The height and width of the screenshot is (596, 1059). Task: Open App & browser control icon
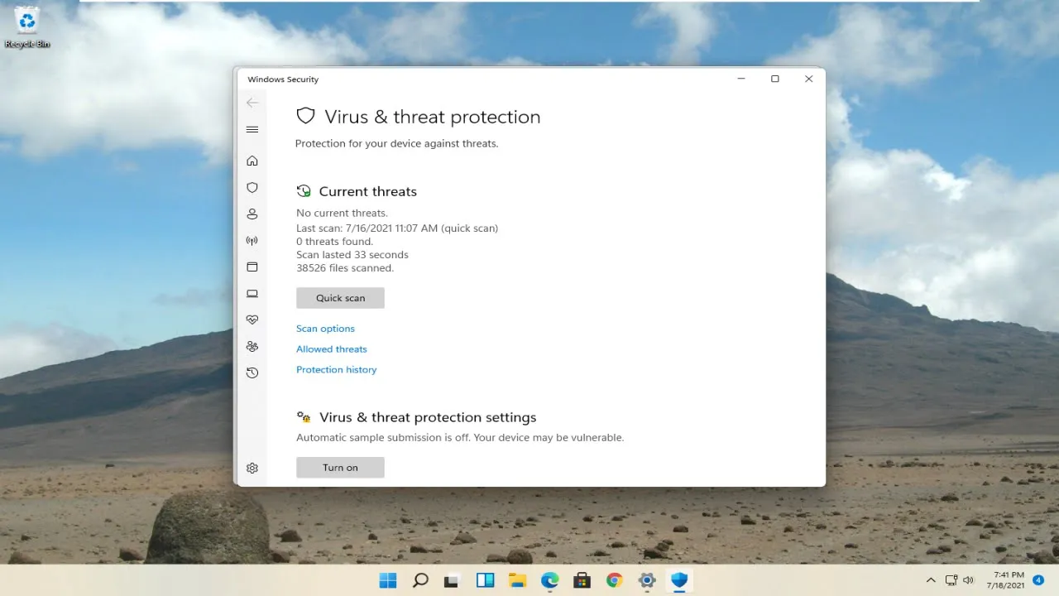click(x=252, y=267)
